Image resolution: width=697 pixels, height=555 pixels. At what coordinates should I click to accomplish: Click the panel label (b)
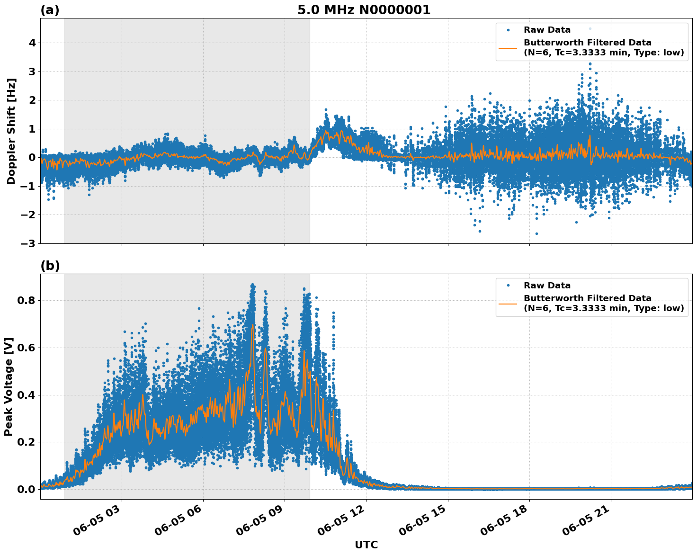(51, 266)
